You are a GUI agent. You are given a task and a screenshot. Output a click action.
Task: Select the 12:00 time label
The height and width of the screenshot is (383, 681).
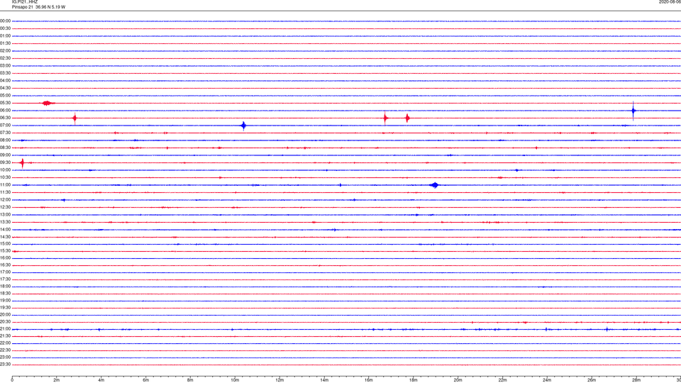pyautogui.click(x=5, y=200)
